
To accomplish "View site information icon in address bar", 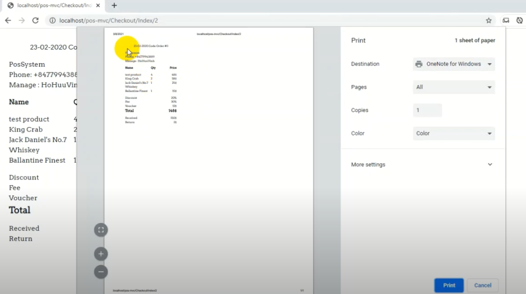I will click(x=52, y=21).
